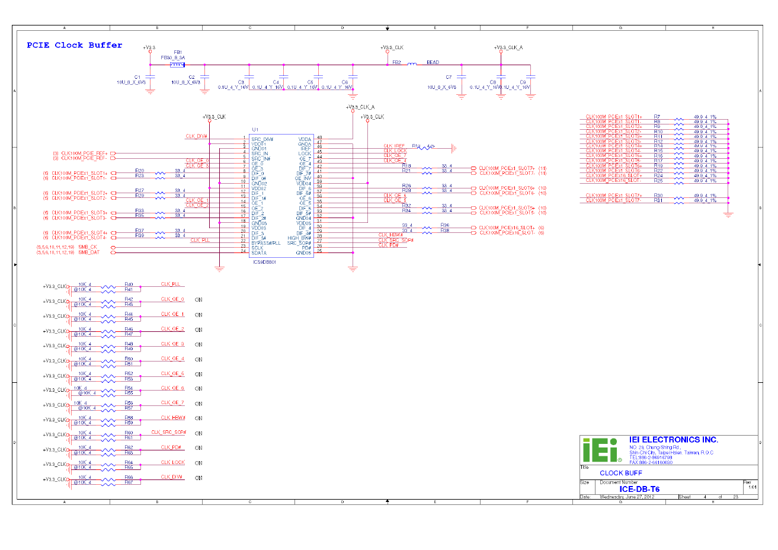Click the +V3.3_CLK_A power label above C8
Viewport: 778px width, 550px height.
pos(508,47)
